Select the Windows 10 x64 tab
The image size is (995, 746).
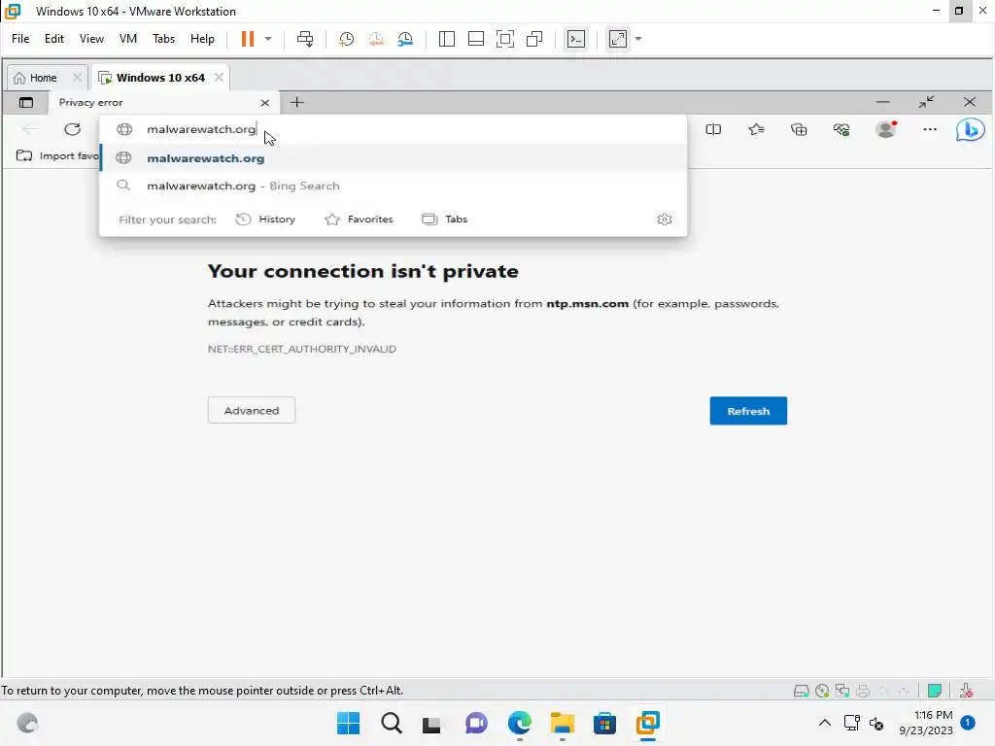click(x=160, y=78)
